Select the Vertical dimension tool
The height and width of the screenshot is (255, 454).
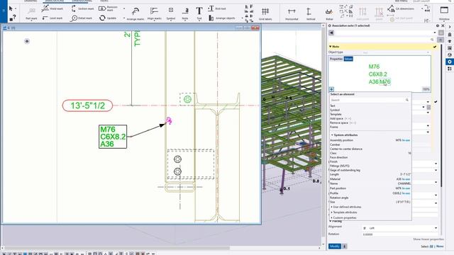(x=311, y=13)
